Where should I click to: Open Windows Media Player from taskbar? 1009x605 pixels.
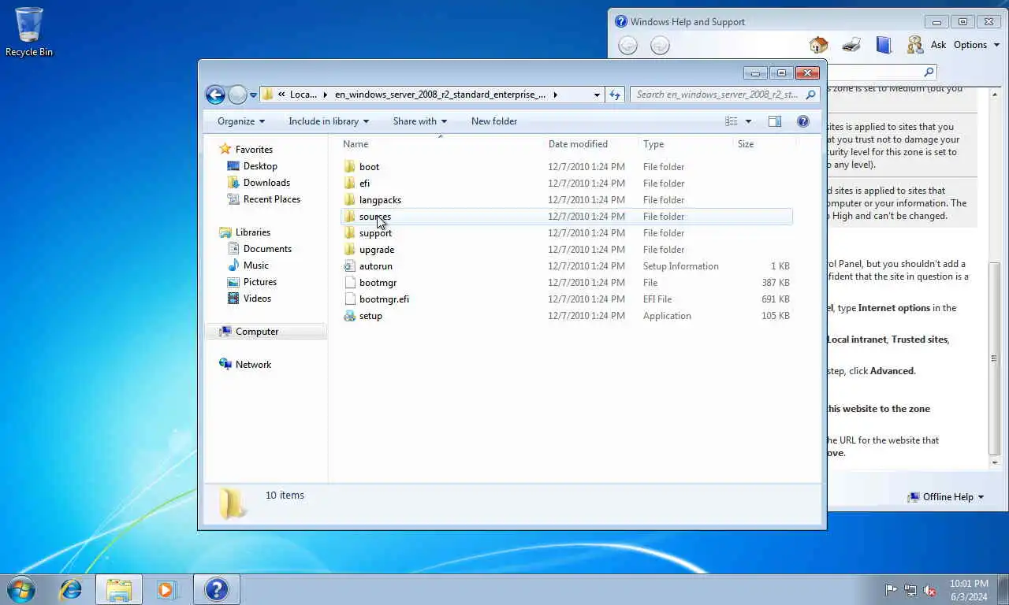pyautogui.click(x=167, y=589)
